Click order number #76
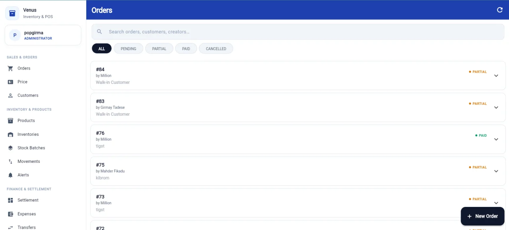 (100, 133)
